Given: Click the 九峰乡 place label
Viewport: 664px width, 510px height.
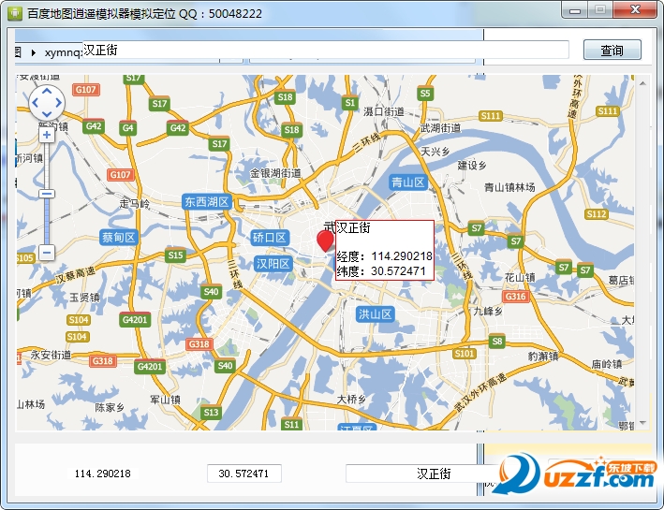Looking at the screenshot, I should tap(488, 311).
